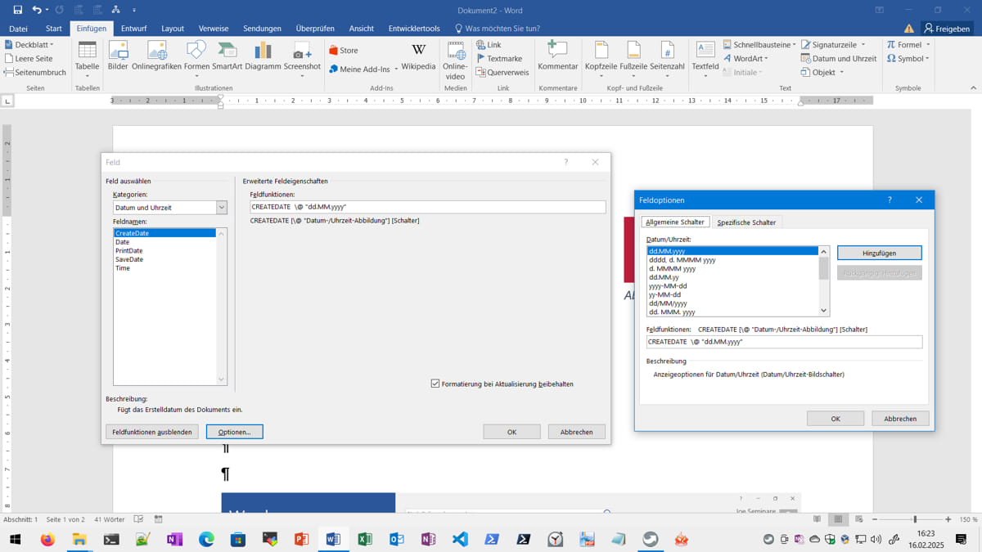
Task: Switch to Spezifische Schalter tab
Action: (x=746, y=222)
